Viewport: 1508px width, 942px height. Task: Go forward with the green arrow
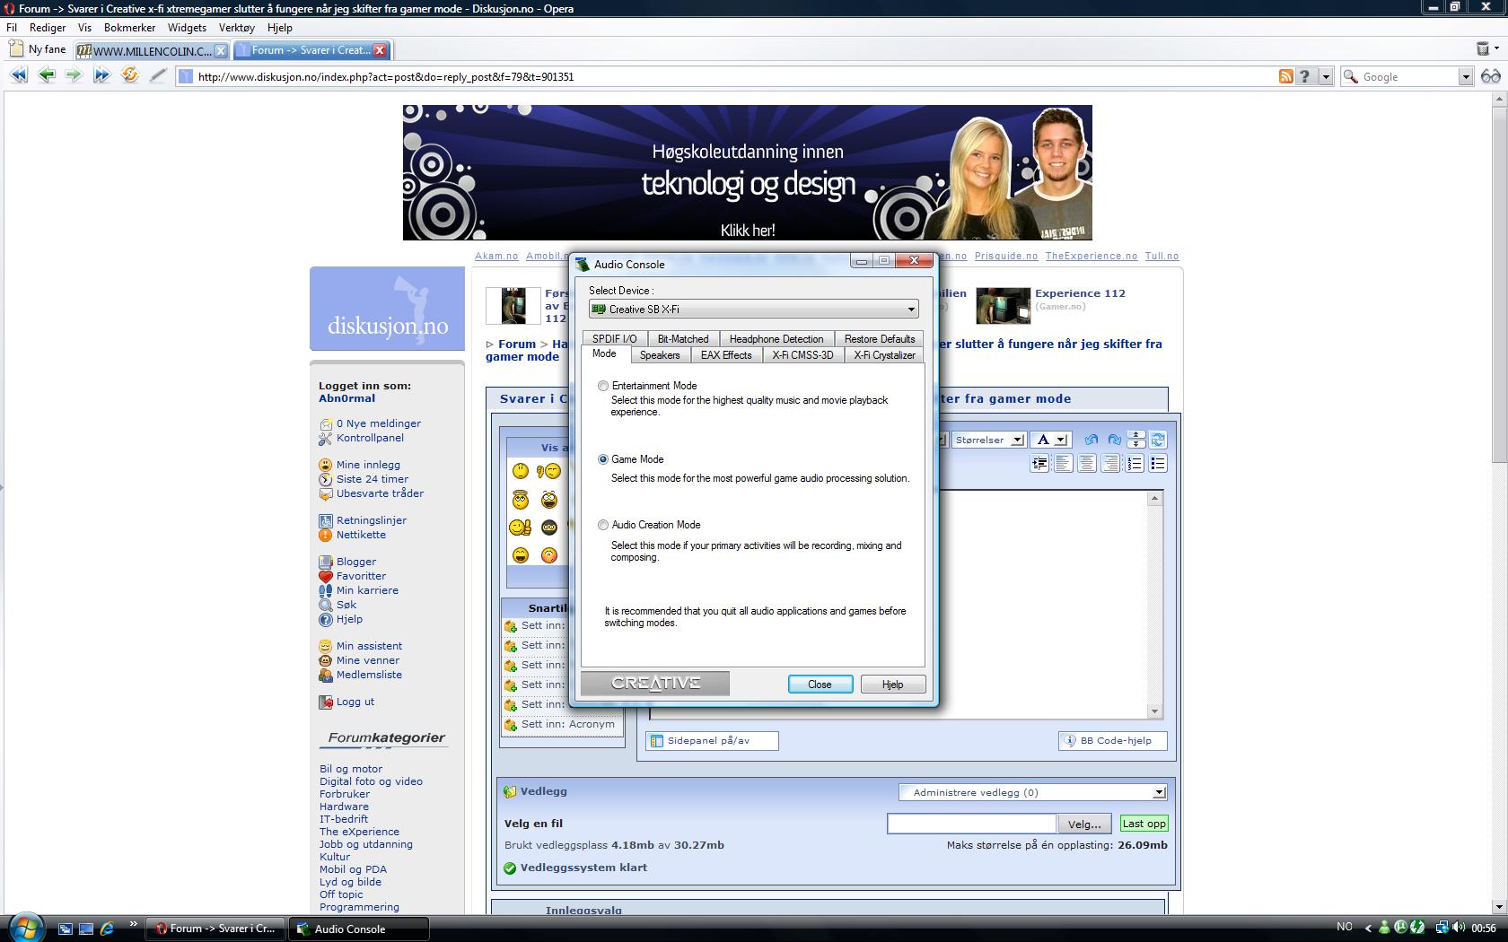pyautogui.click(x=74, y=76)
